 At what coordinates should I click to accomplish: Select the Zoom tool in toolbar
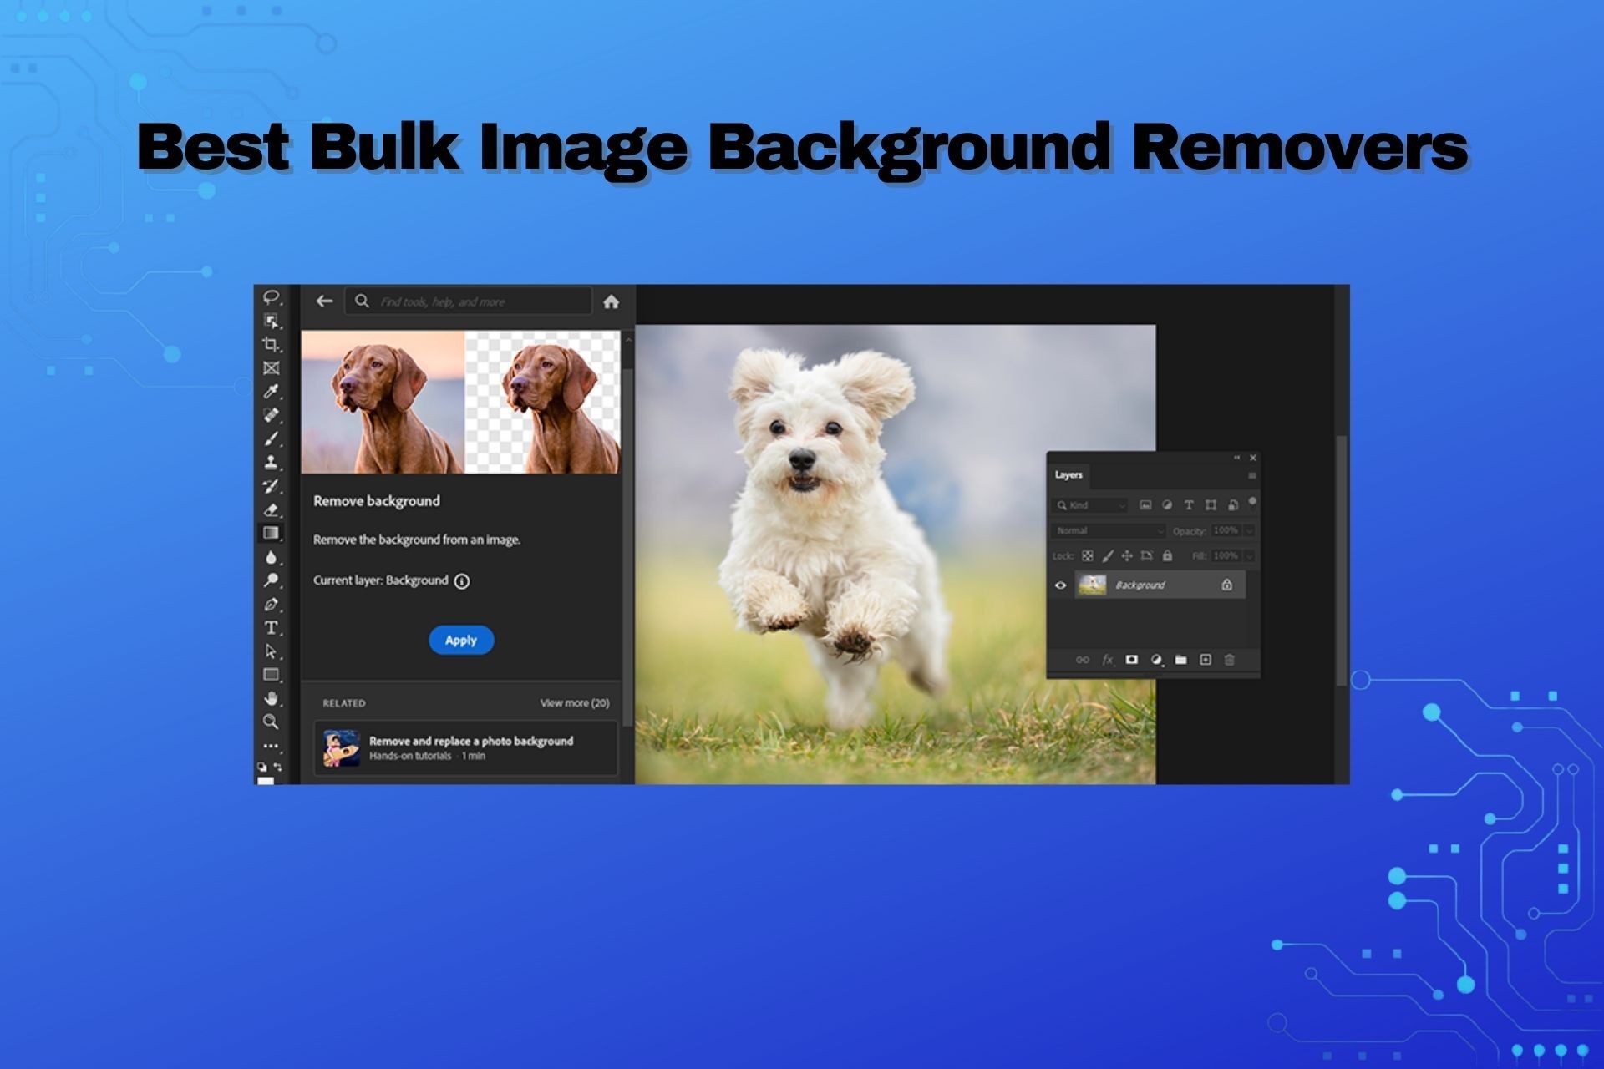[x=271, y=722]
